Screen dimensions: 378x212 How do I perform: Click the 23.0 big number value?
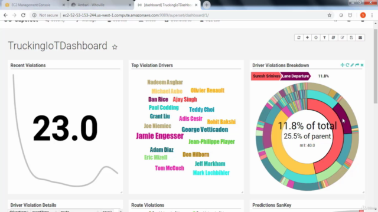click(x=65, y=128)
